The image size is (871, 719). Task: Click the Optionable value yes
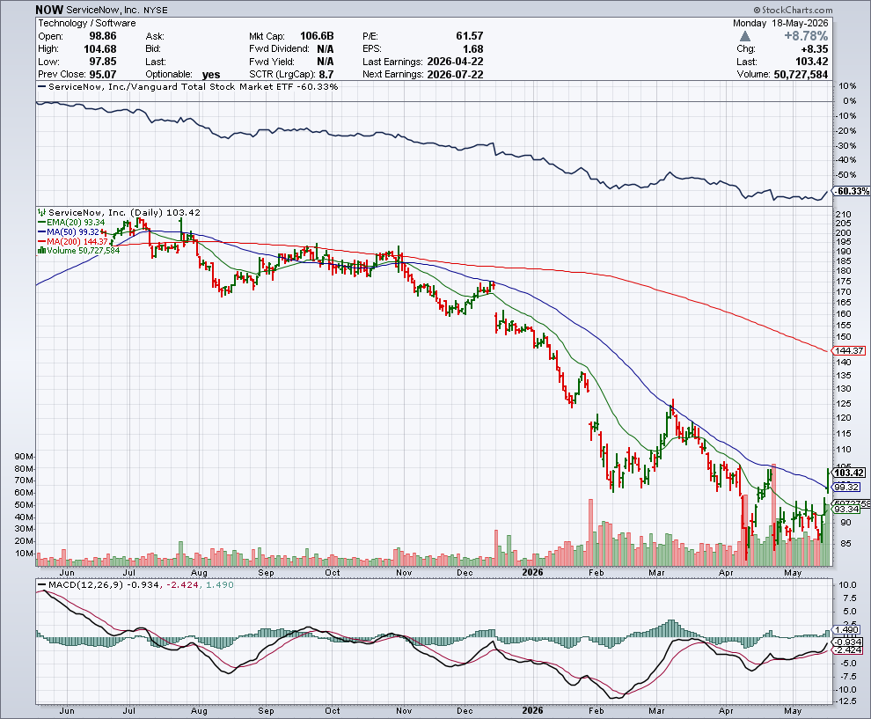pyautogui.click(x=211, y=75)
